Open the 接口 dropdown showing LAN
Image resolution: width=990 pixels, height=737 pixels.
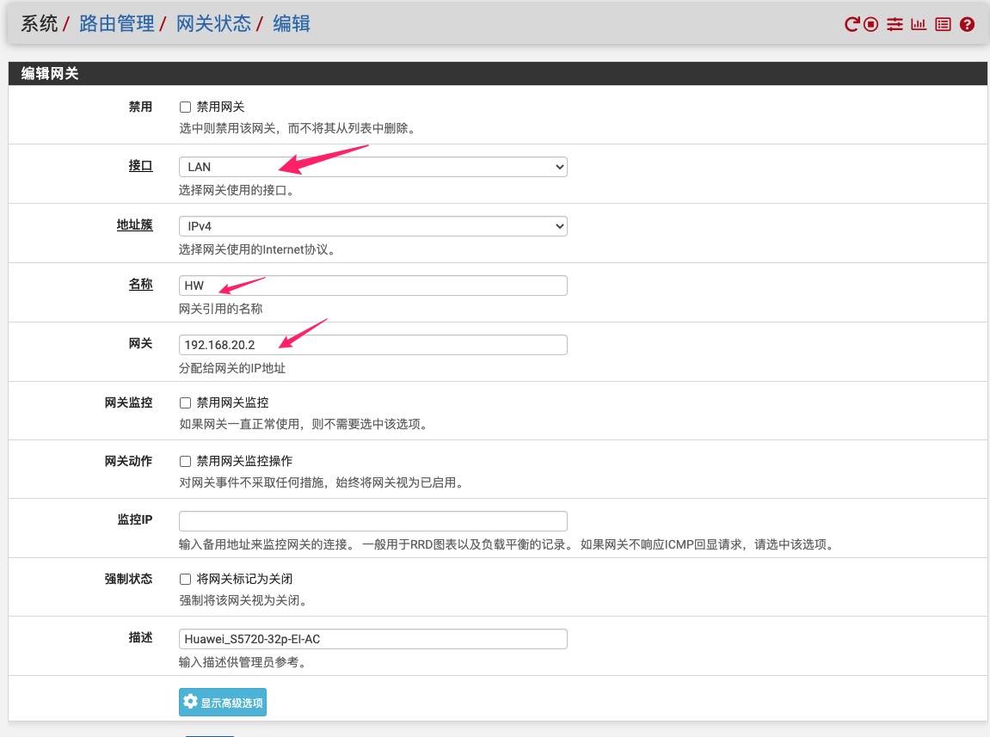[x=372, y=167]
